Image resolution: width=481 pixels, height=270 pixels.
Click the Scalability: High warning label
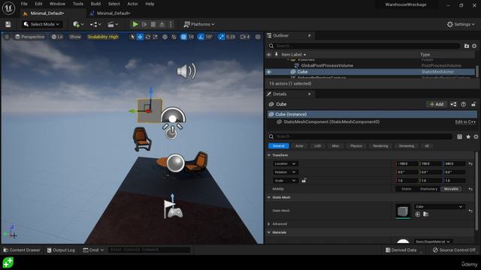click(x=103, y=37)
